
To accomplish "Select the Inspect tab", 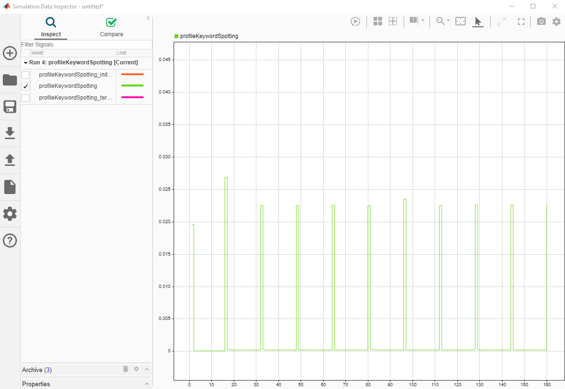I will 51,27.
